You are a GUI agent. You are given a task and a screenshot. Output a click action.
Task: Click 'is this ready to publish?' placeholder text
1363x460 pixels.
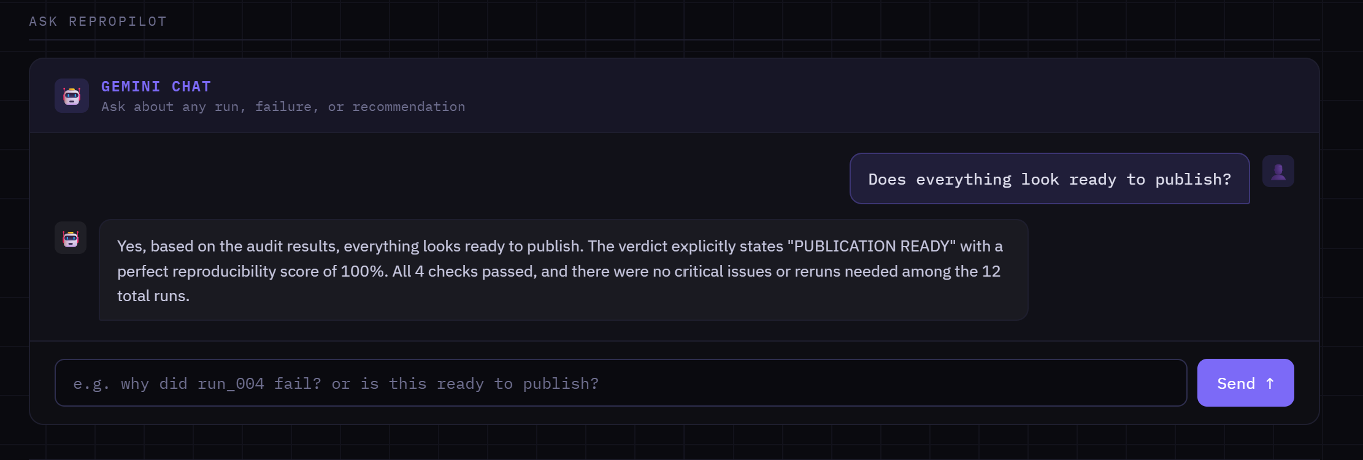(x=480, y=383)
